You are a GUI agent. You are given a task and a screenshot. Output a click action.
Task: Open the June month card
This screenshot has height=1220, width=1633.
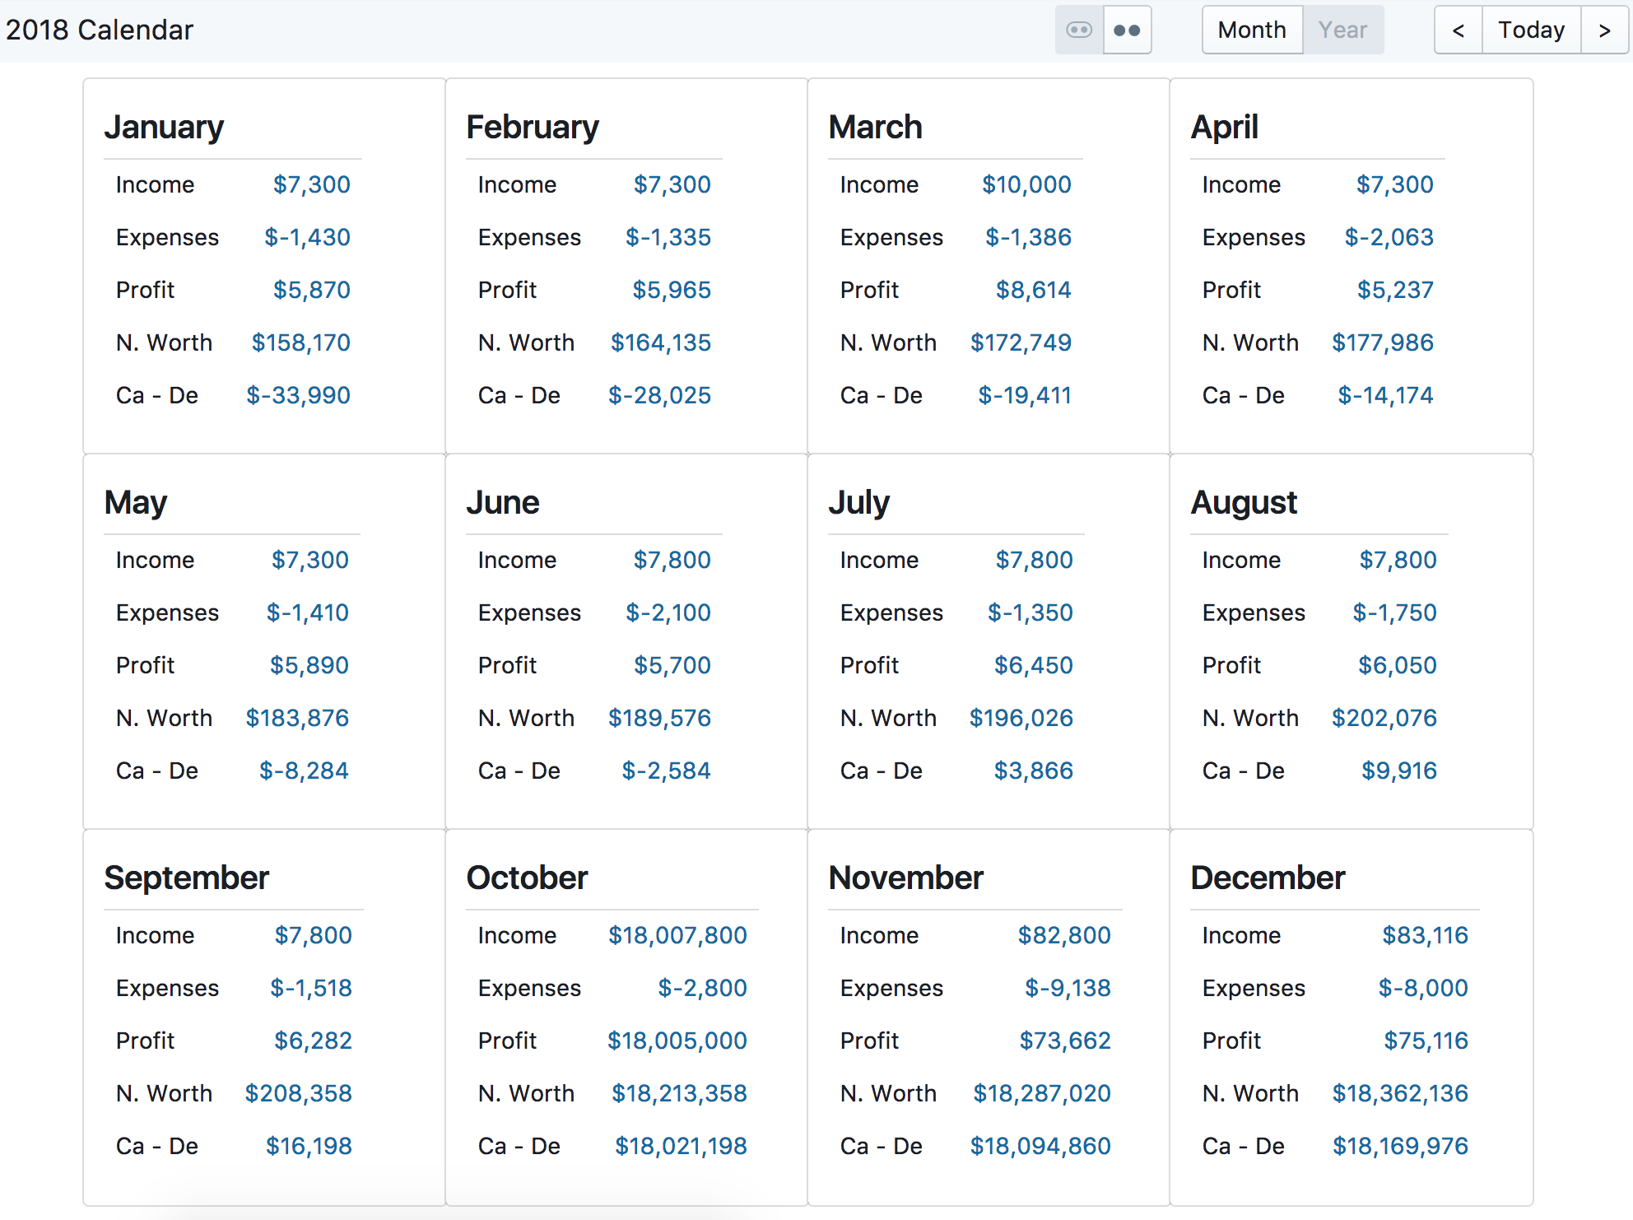point(502,503)
